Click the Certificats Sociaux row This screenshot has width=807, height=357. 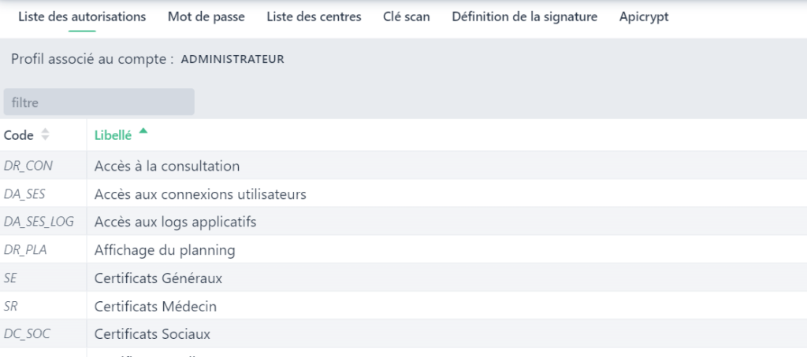pos(152,334)
